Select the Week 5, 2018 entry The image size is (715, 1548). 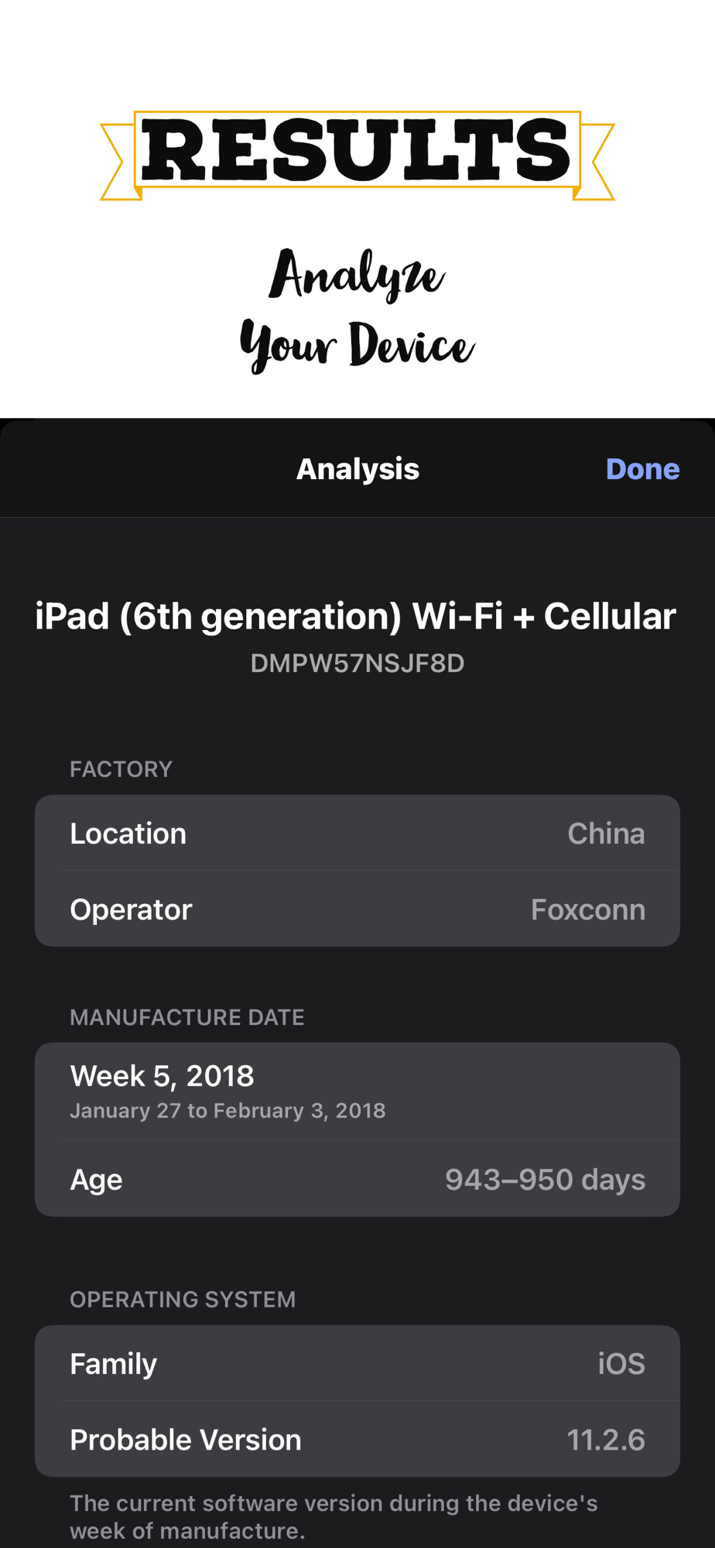point(162,1076)
